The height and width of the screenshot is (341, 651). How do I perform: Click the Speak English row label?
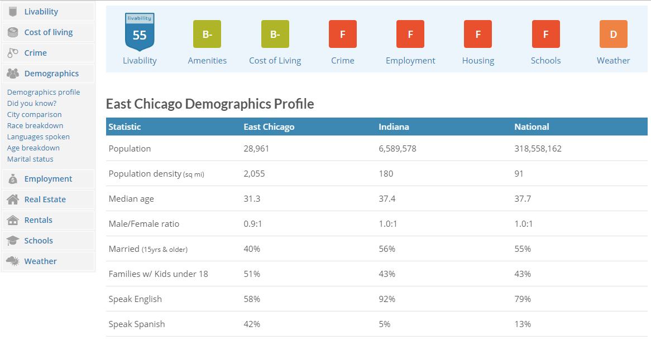(x=135, y=299)
